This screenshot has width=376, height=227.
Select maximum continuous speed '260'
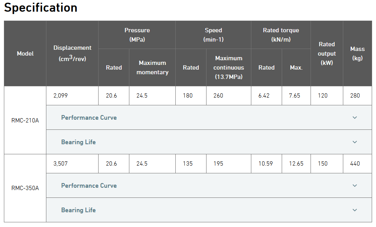click(218, 96)
